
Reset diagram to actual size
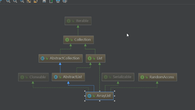[22, 1]
